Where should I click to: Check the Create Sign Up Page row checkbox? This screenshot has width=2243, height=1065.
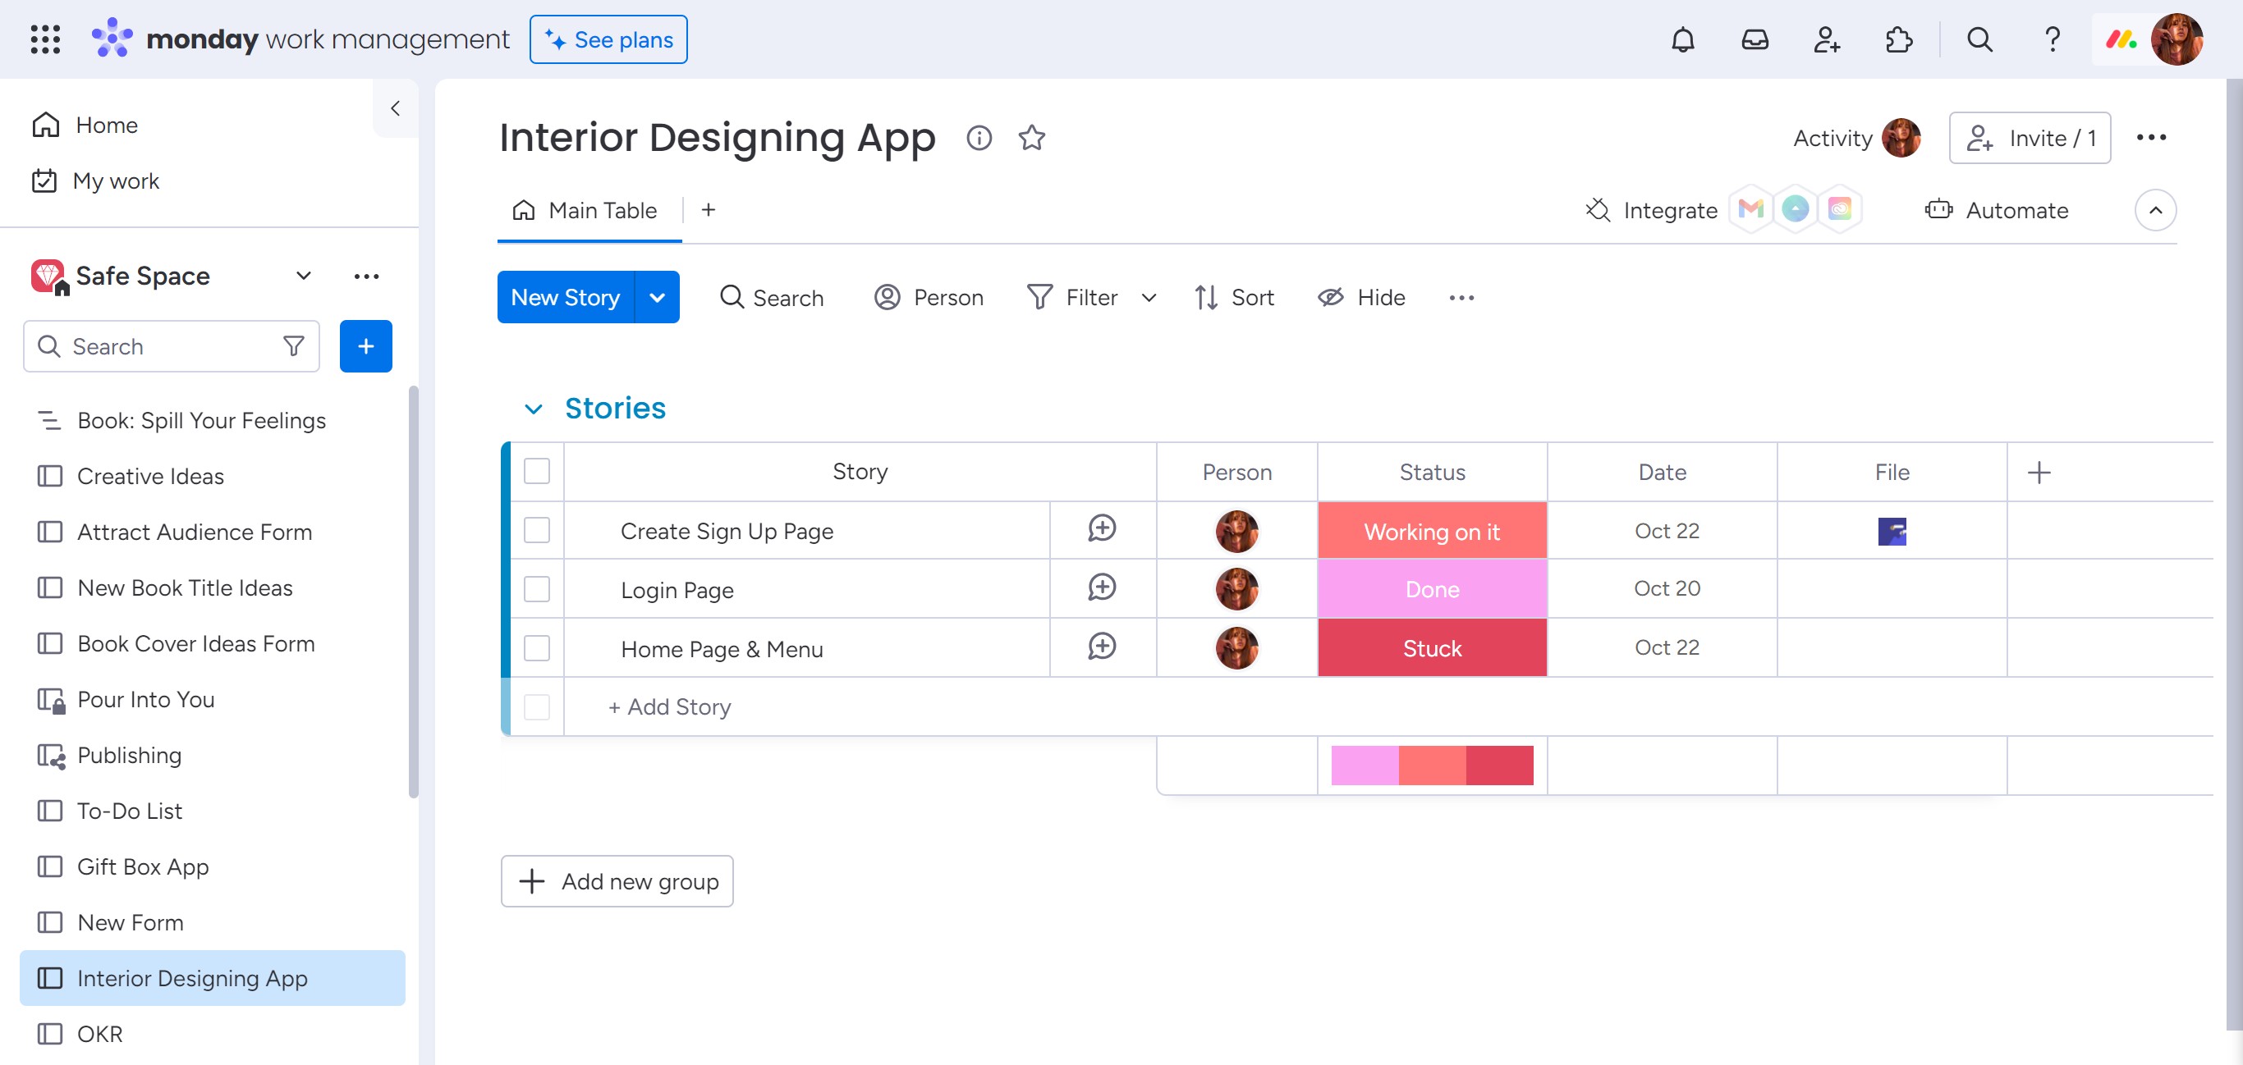pyautogui.click(x=536, y=531)
